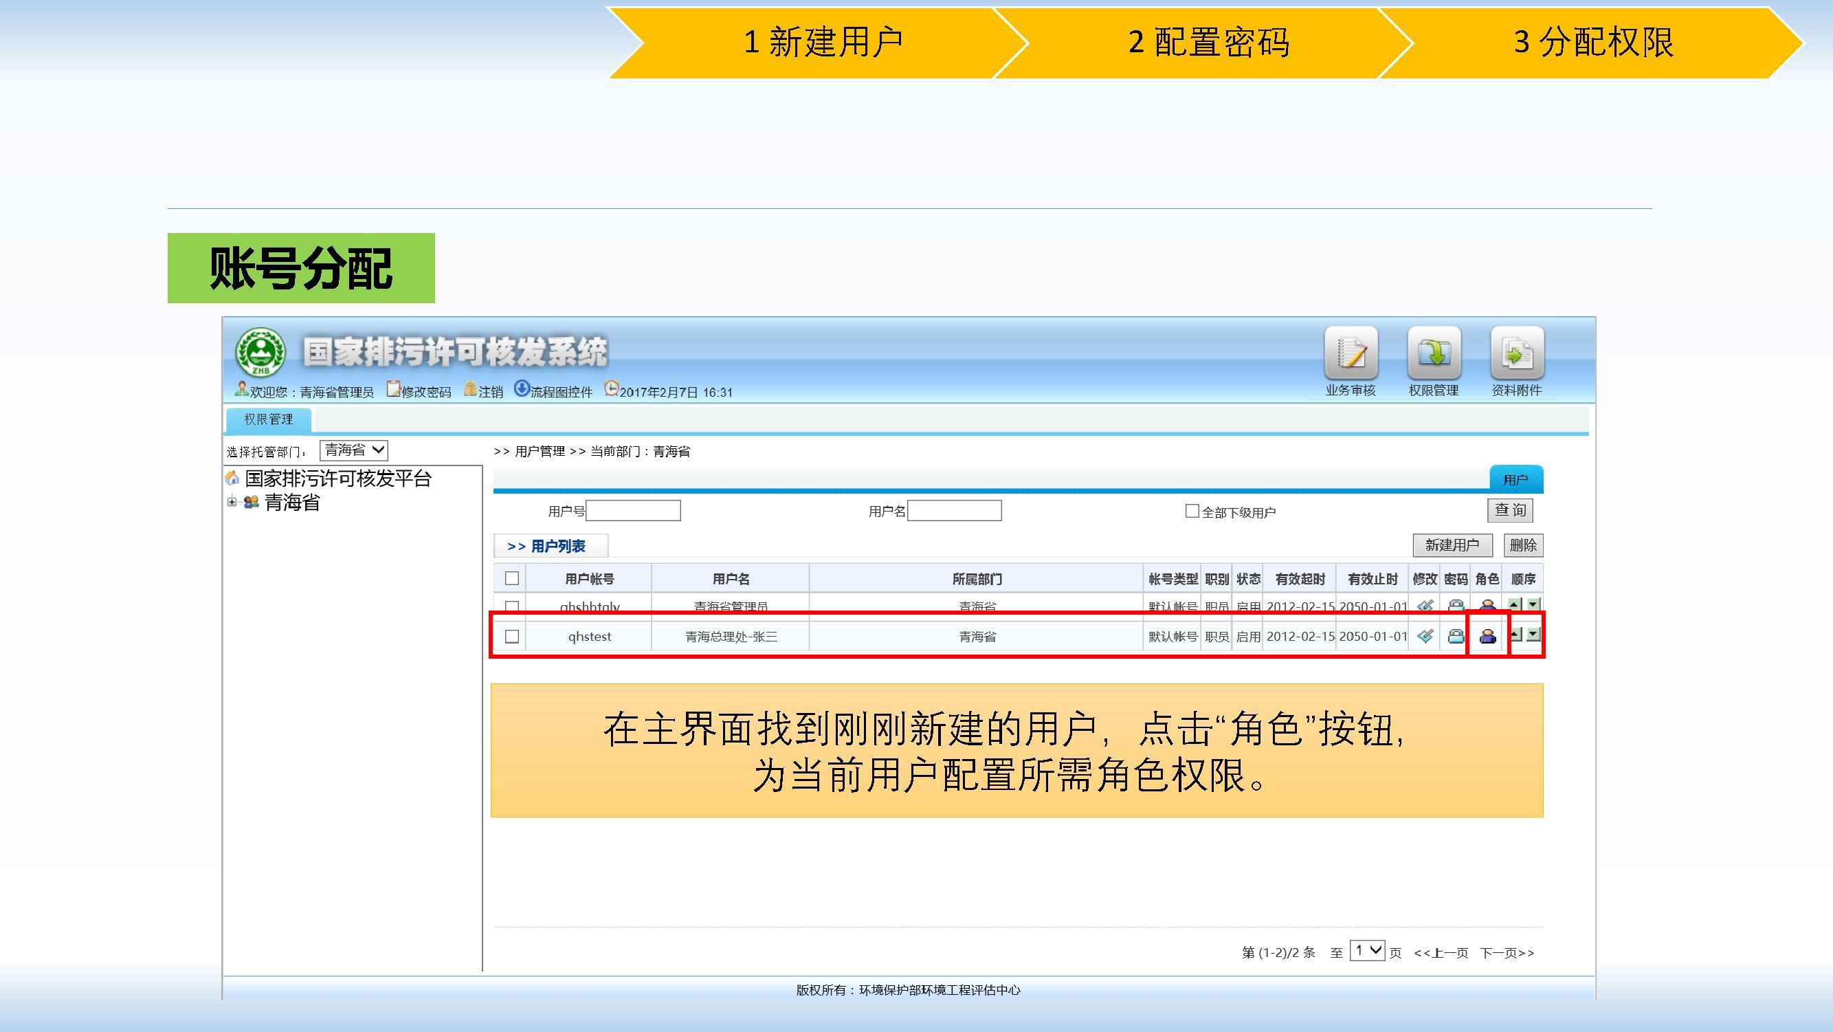Open page number dropdown

[1367, 951]
